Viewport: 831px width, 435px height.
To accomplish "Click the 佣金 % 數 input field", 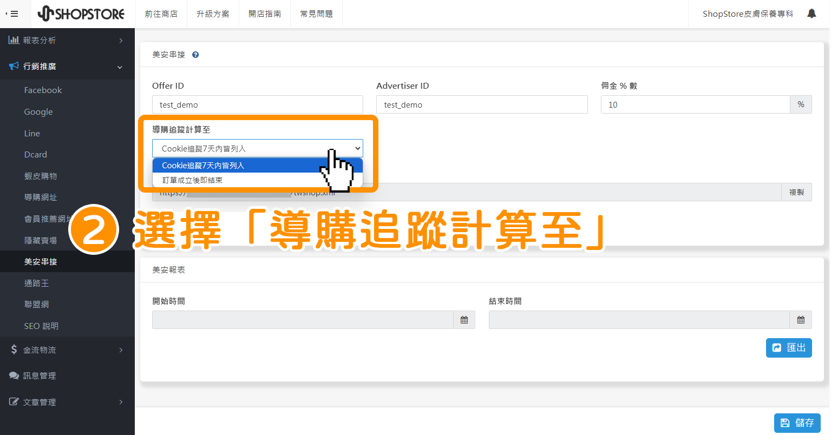I will coord(696,104).
